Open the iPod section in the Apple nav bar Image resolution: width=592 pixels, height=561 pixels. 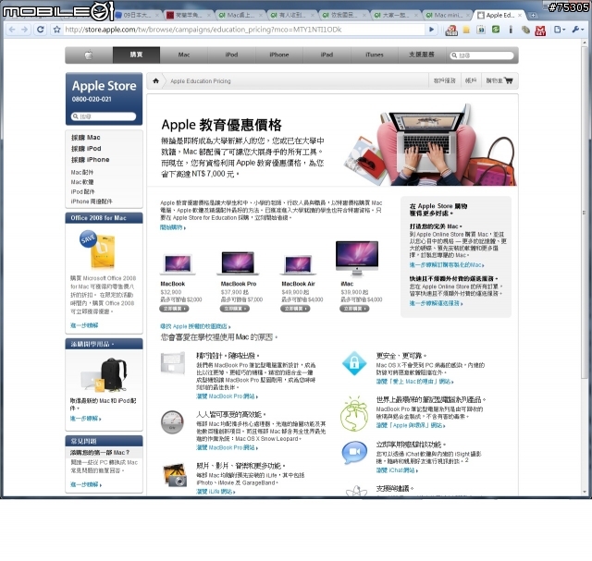tap(231, 55)
